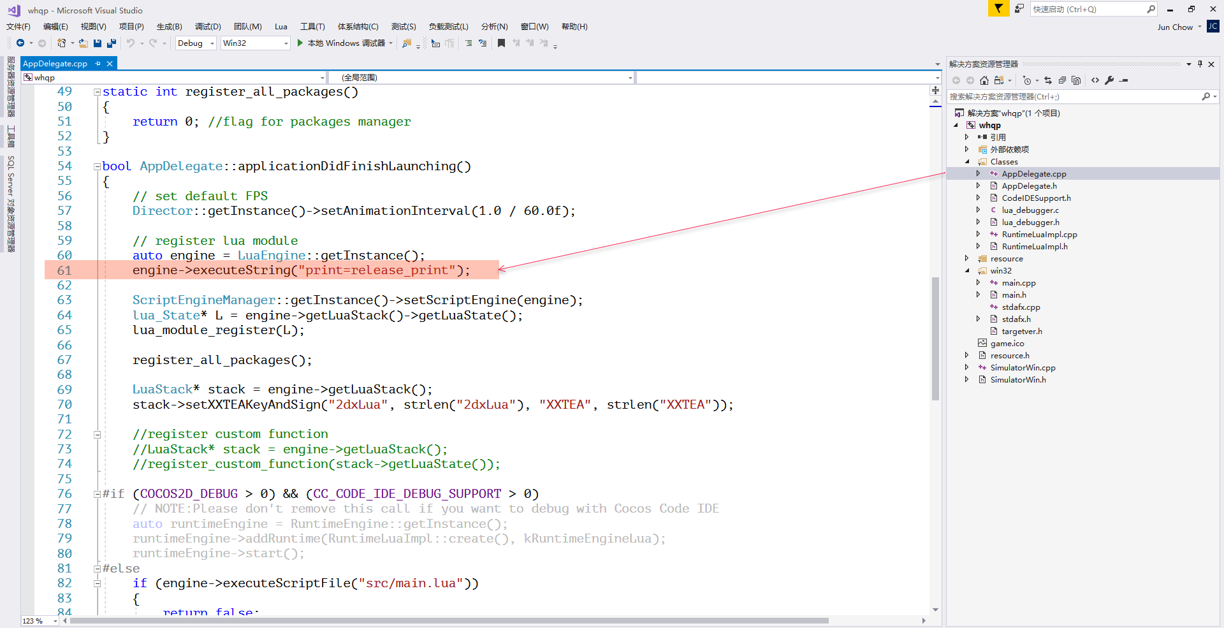Click the Open File folder icon
The image size is (1224, 628).
pos(84,43)
